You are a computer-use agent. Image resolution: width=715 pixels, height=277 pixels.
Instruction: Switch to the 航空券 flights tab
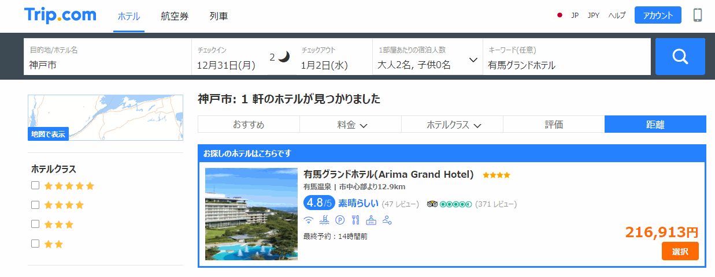pyautogui.click(x=175, y=16)
